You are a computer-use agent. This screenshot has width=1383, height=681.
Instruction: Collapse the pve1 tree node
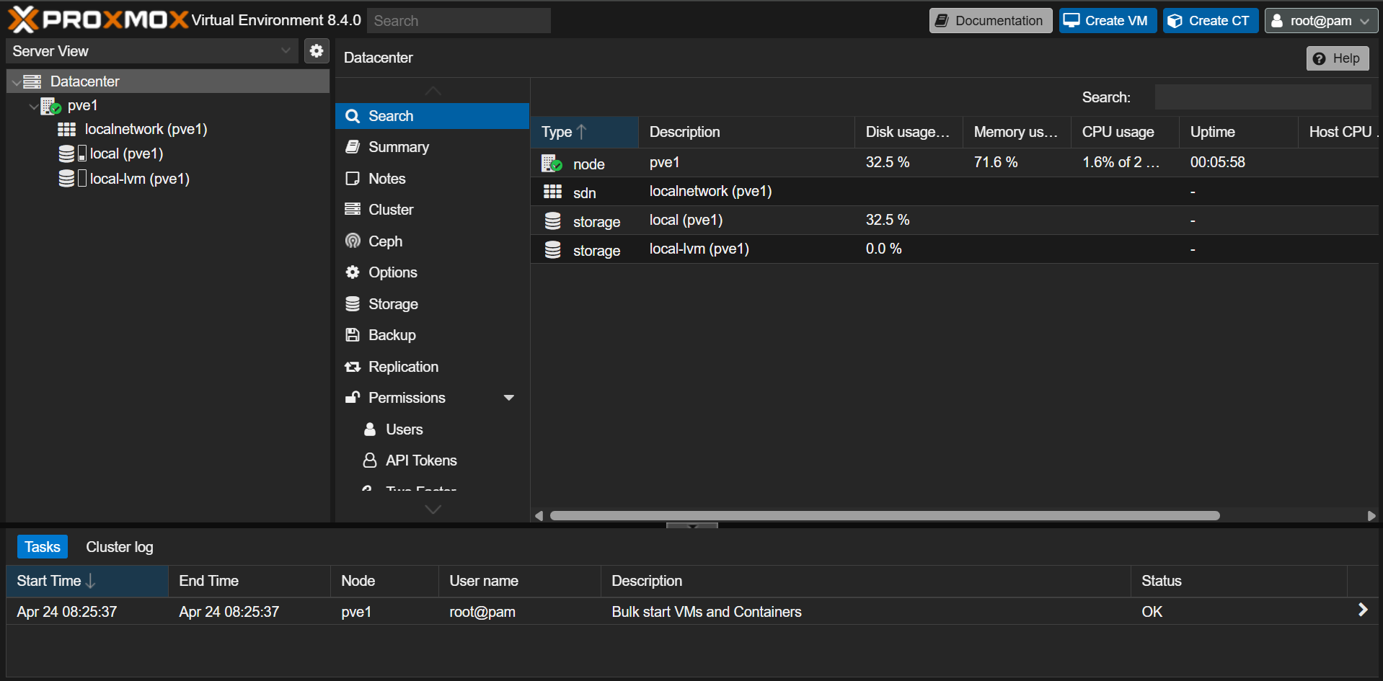click(33, 107)
